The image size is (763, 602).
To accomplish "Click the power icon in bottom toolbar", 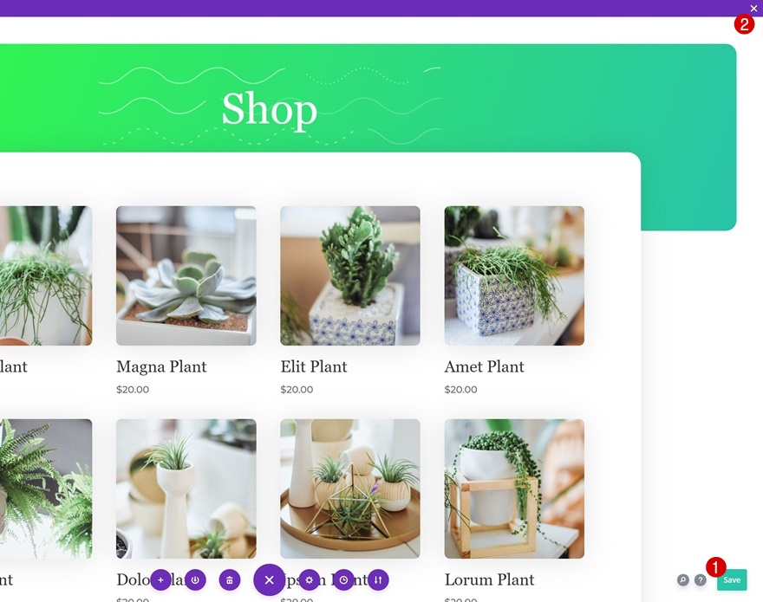I will point(195,580).
